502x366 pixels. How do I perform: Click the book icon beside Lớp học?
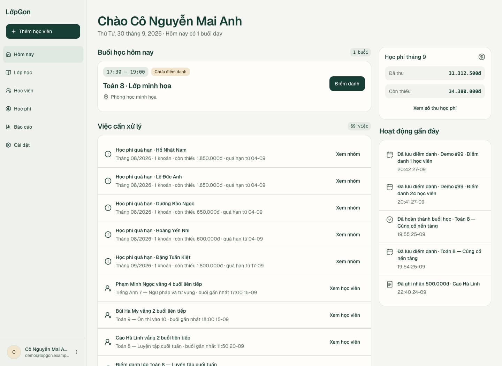coord(8,73)
